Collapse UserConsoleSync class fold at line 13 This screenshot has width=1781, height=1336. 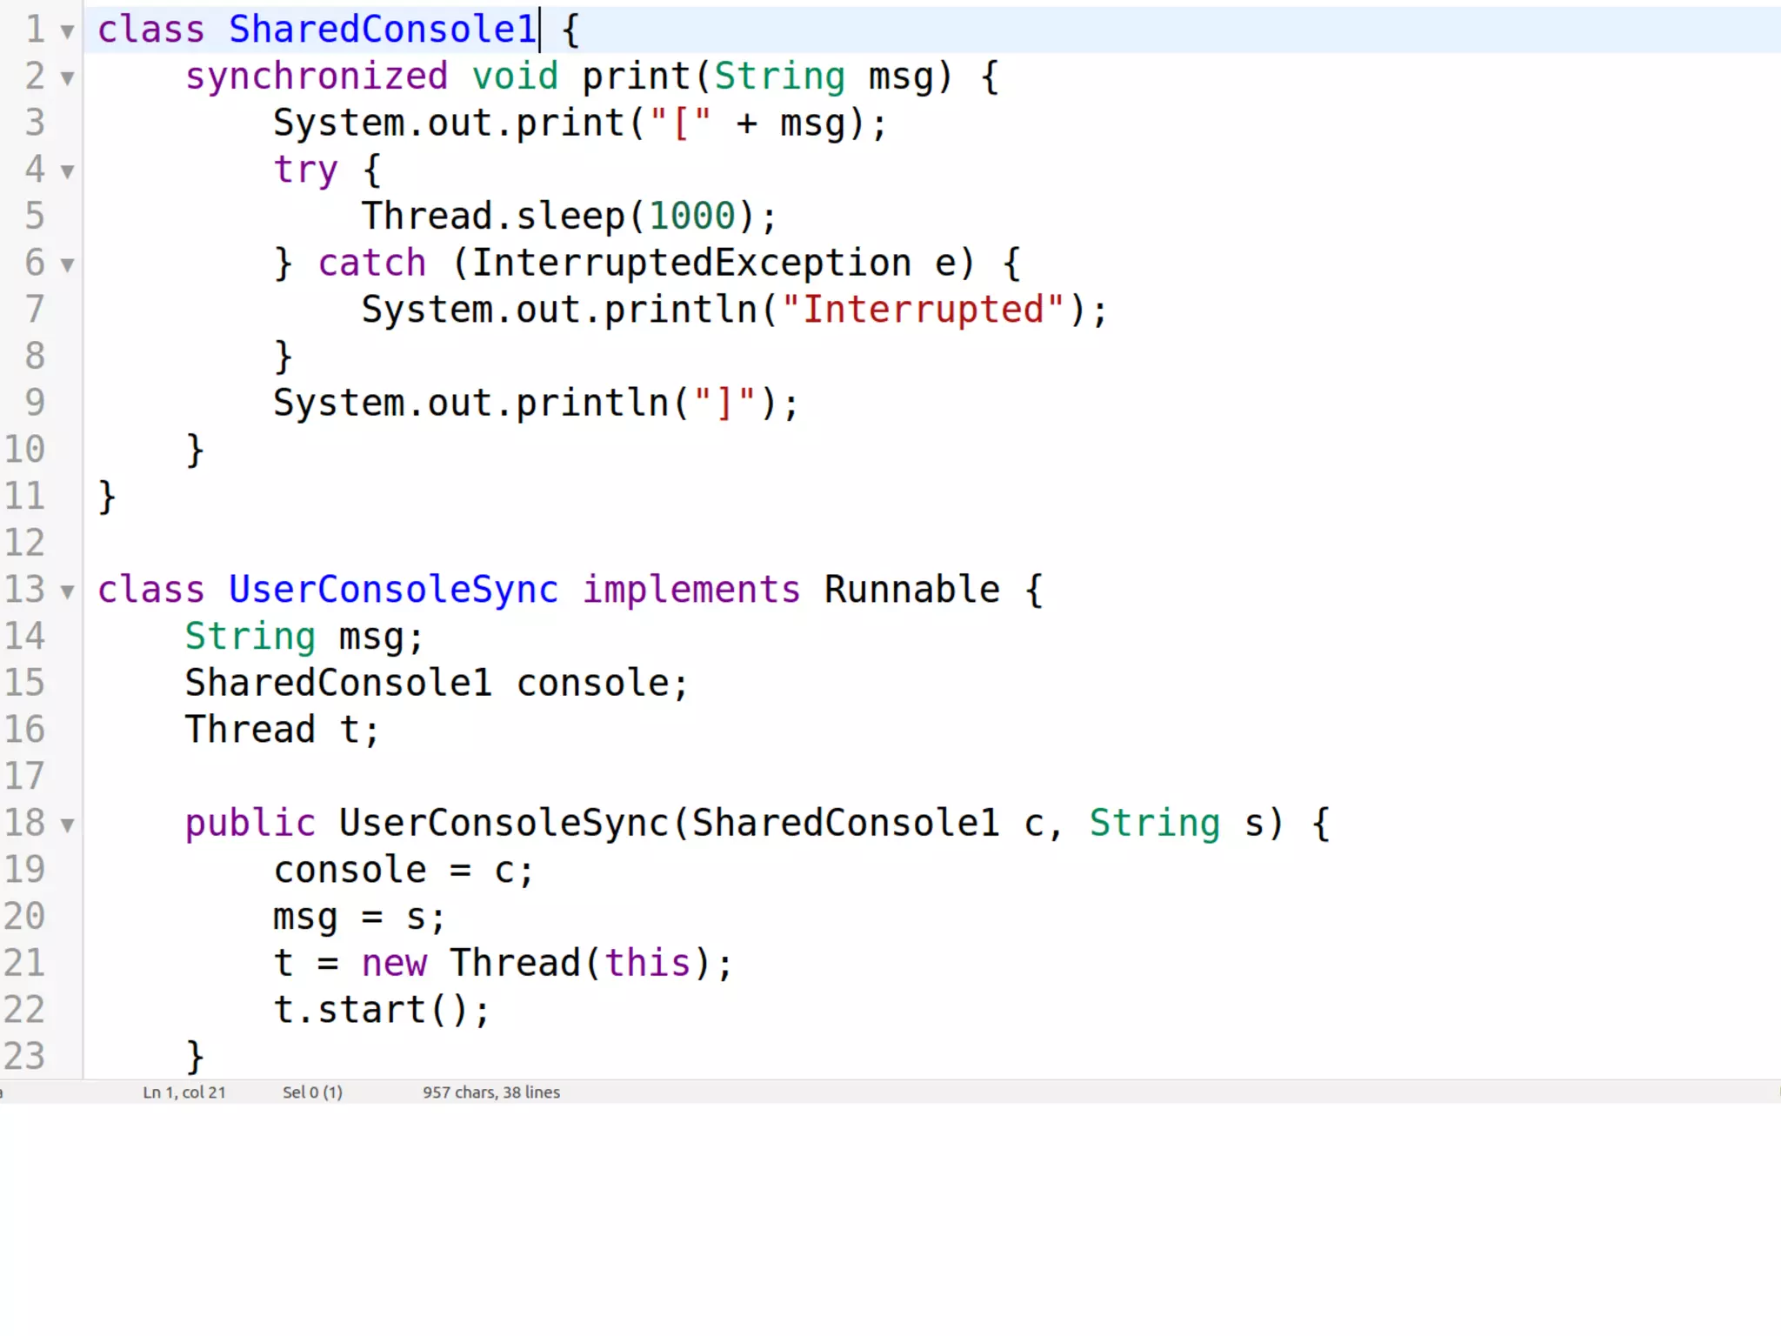[67, 592]
